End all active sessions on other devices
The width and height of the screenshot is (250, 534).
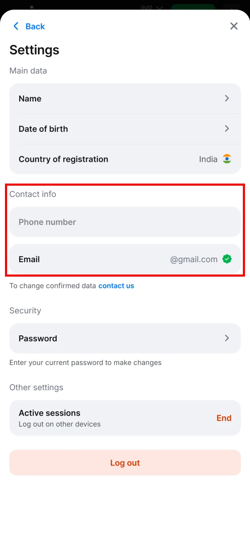click(224, 418)
